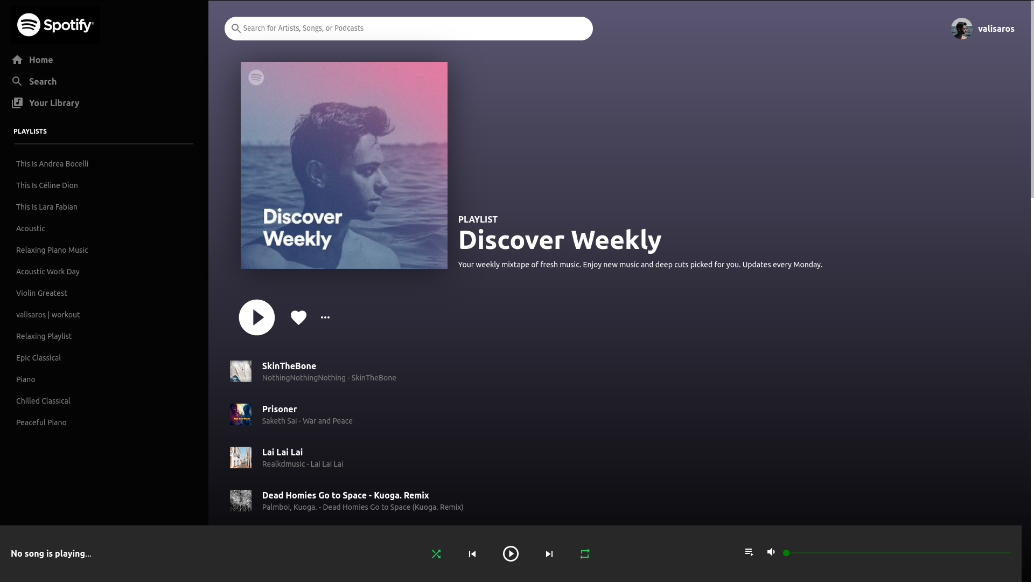Image resolution: width=1034 pixels, height=582 pixels.
Task: Skip to previous track
Action: tap(472, 554)
